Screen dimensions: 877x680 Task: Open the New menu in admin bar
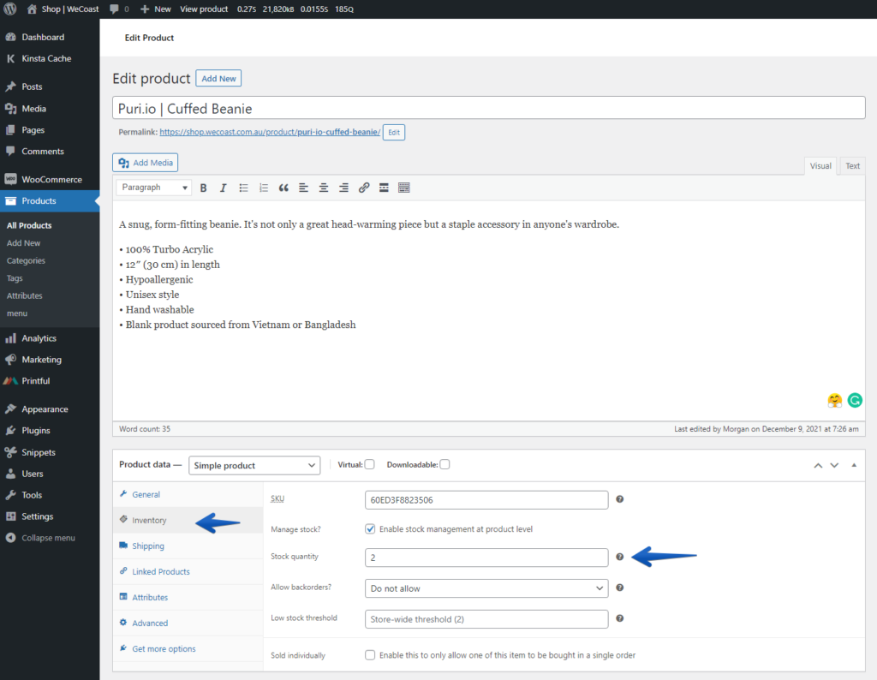point(156,9)
